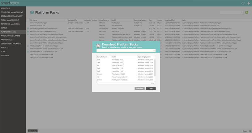Open Tools in sidebar
252x133 pixels.
pos(4,51)
